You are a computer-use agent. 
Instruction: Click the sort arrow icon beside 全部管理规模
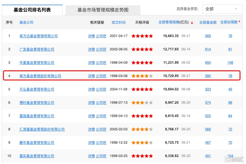coord(192,23)
